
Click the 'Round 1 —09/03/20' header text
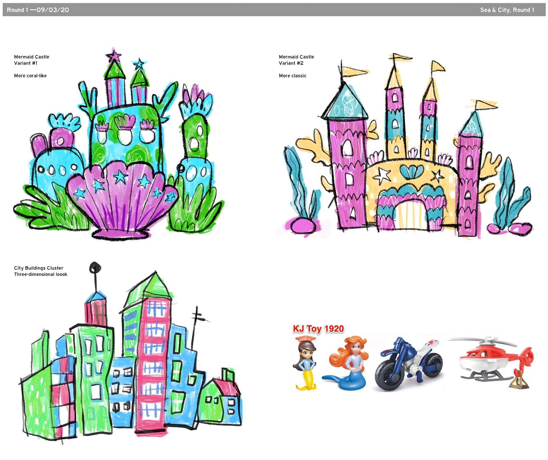tap(38, 10)
